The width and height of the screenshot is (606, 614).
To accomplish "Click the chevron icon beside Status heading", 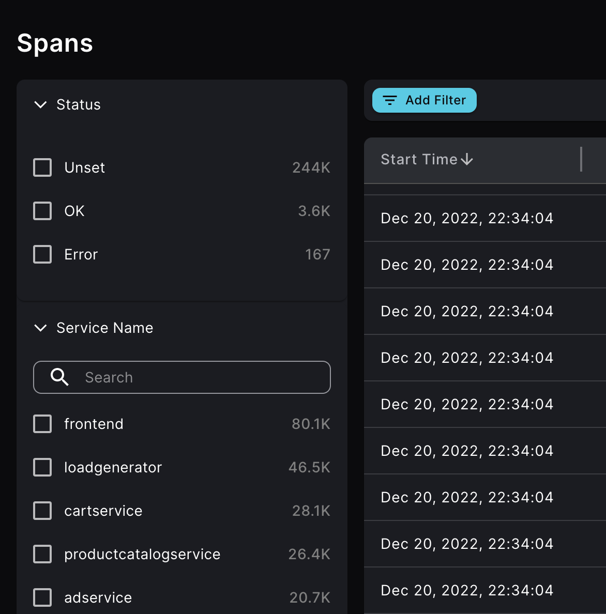I will [41, 105].
